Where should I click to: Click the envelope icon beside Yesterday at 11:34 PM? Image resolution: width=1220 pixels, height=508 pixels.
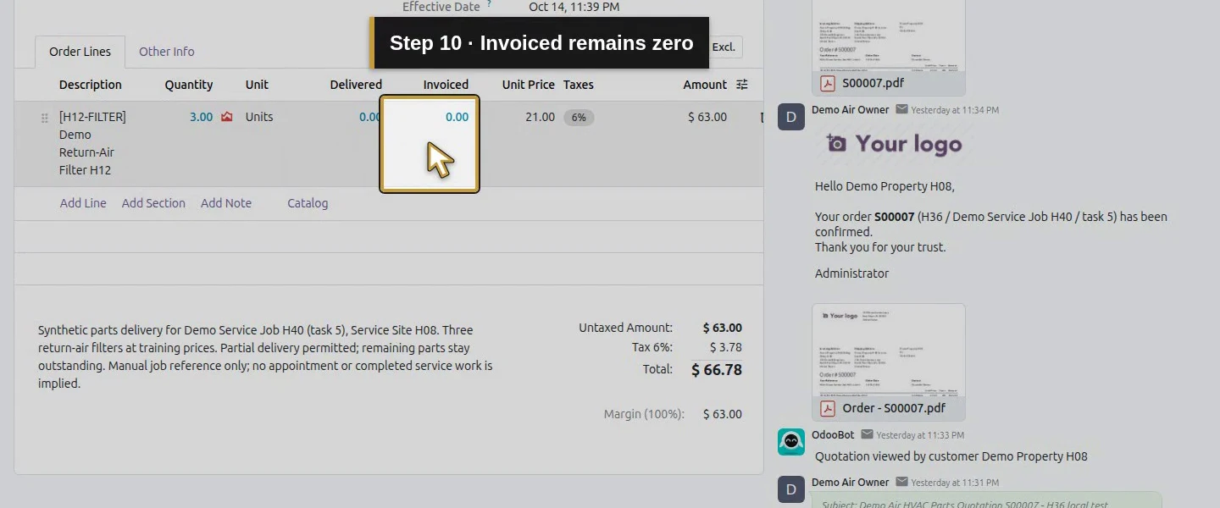pos(901,110)
